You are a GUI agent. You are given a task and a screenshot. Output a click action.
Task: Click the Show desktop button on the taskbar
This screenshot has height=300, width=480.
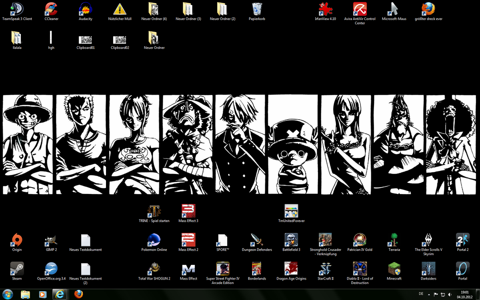(477, 294)
